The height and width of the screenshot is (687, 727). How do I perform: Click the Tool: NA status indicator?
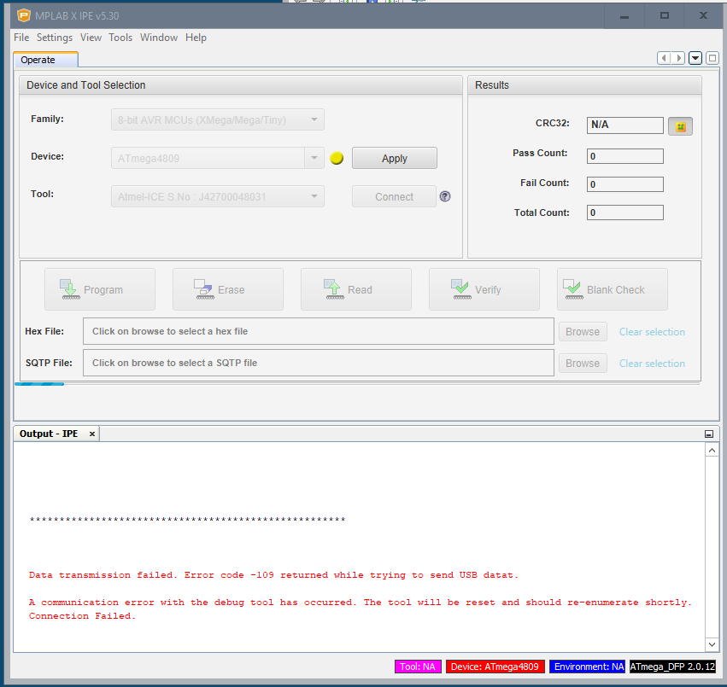(418, 667)
